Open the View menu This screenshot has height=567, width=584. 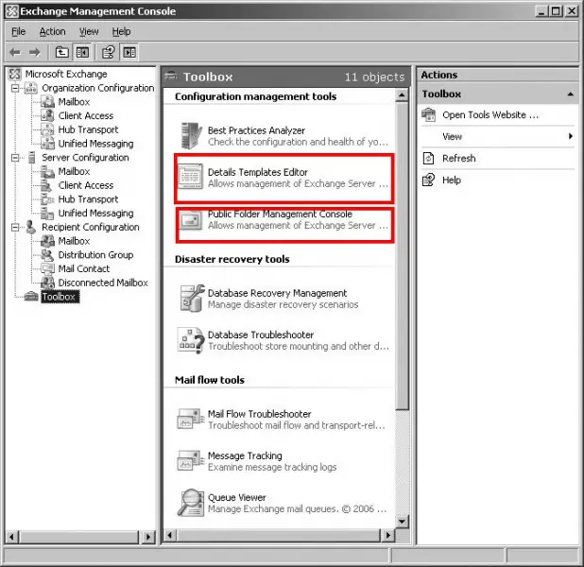pos(89,32)
